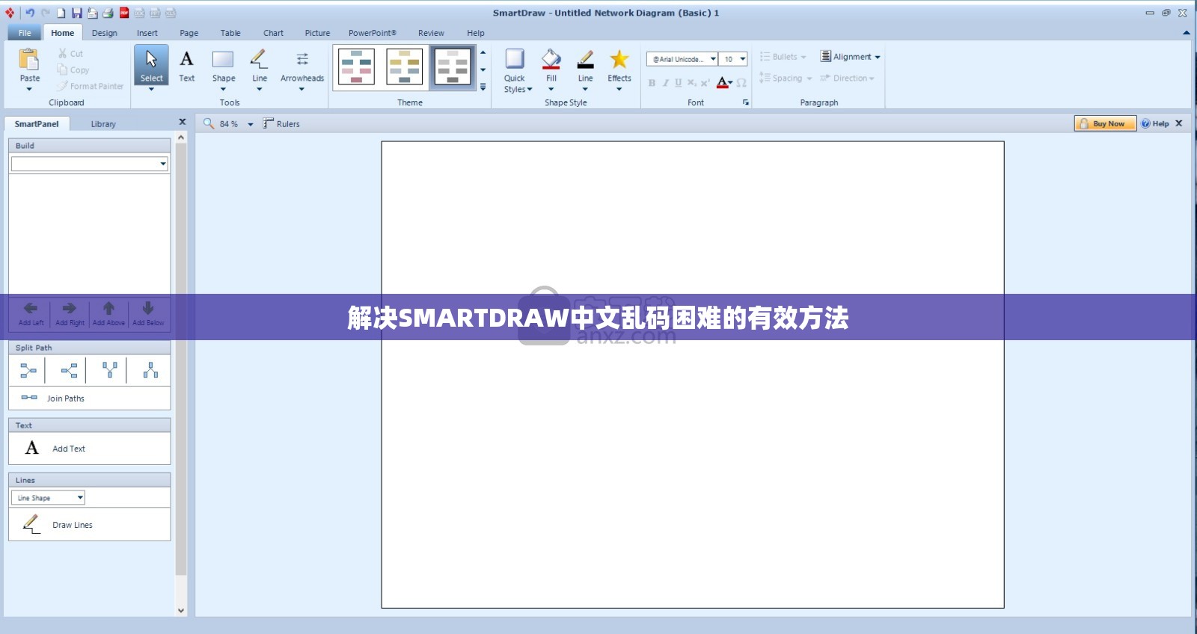Toggle the Rulers display
The image size is (1197, 634).
point(281,123)
